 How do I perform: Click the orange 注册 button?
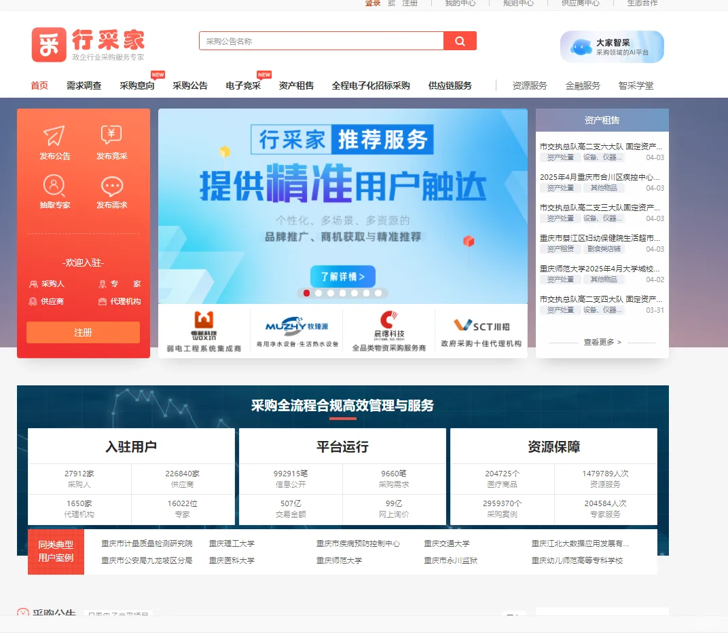click(x=83, y=332)
